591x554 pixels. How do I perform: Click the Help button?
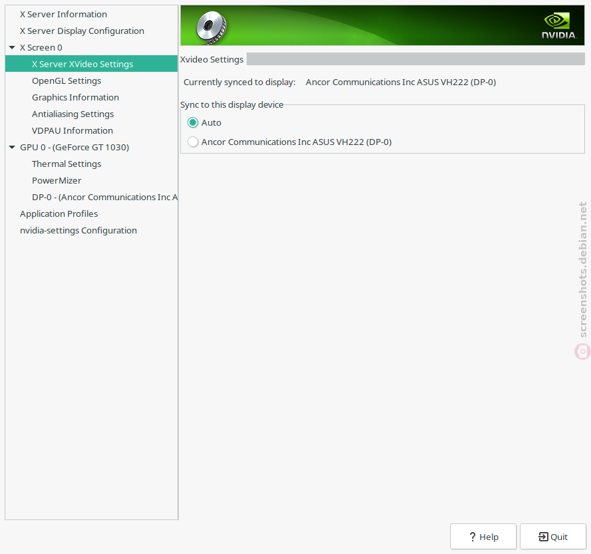(483, 536)
